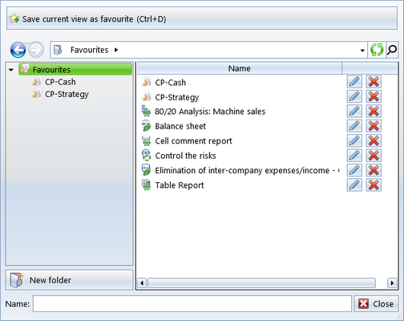
Task: Expand the Favourites breadcrumb arrow
Action: [x=116, y=50]
